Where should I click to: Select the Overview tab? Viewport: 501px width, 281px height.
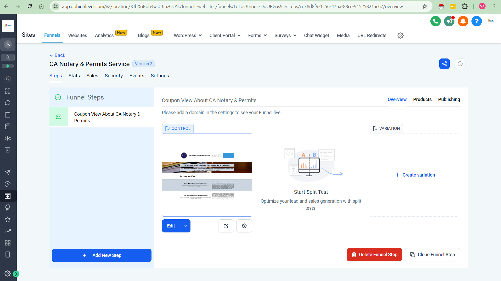click(397, 99)
